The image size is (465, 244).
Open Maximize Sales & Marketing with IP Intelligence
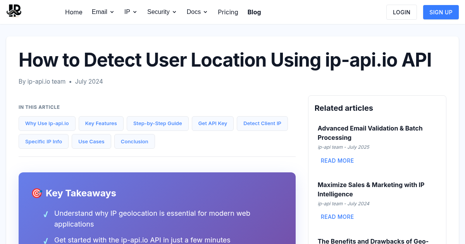point(371,189)
